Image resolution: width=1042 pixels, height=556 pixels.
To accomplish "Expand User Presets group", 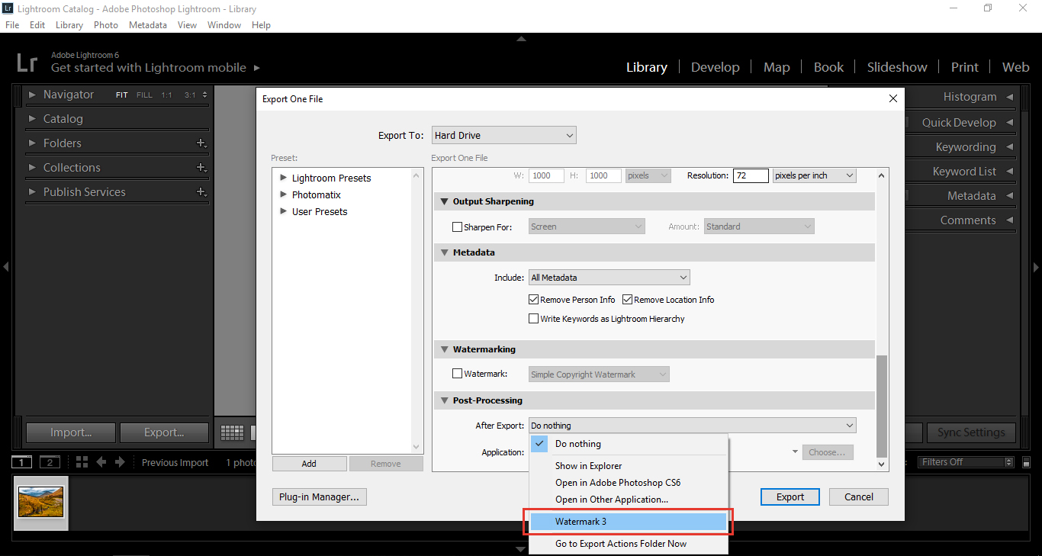I will 284,211.
